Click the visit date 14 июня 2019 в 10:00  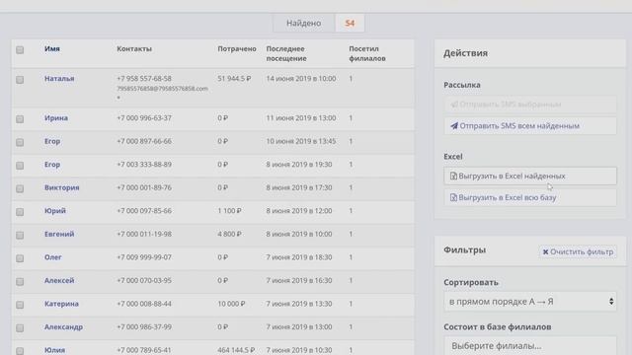click(301, 79)
